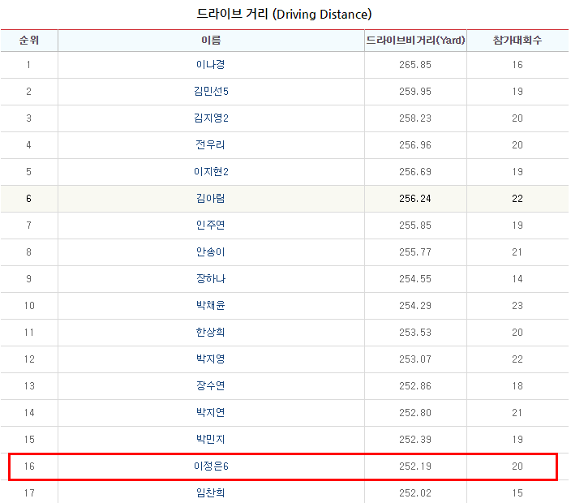Click the 드라이브비거리(Yard) column header

click(x=415, y=41)
